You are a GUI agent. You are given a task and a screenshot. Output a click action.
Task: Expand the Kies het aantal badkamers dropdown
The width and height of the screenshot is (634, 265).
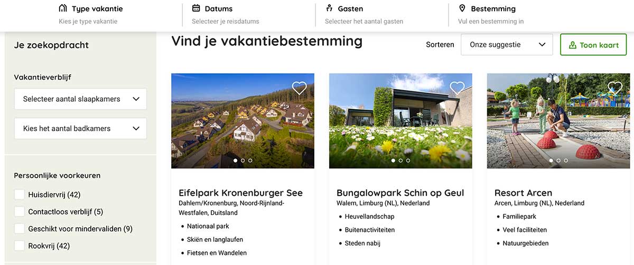(80, 129)
